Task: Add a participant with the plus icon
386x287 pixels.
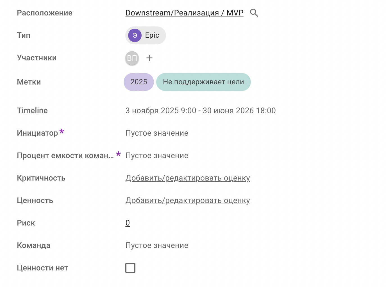Action: click(x=149, y=58)
